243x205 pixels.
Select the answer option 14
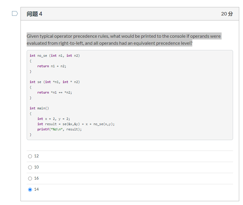(30, 190)
